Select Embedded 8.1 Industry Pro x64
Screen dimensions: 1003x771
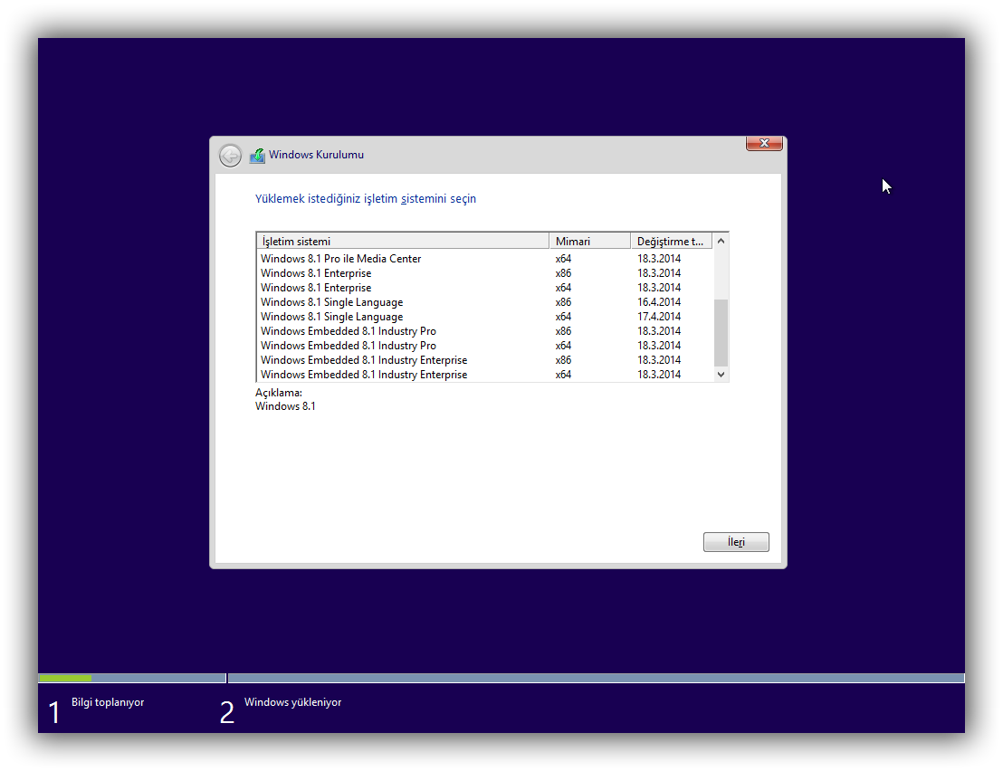pos(485,345)
